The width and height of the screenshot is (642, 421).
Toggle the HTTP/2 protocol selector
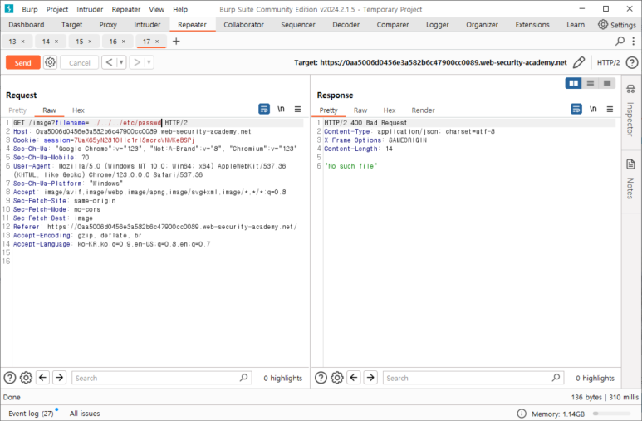point(609,62)
